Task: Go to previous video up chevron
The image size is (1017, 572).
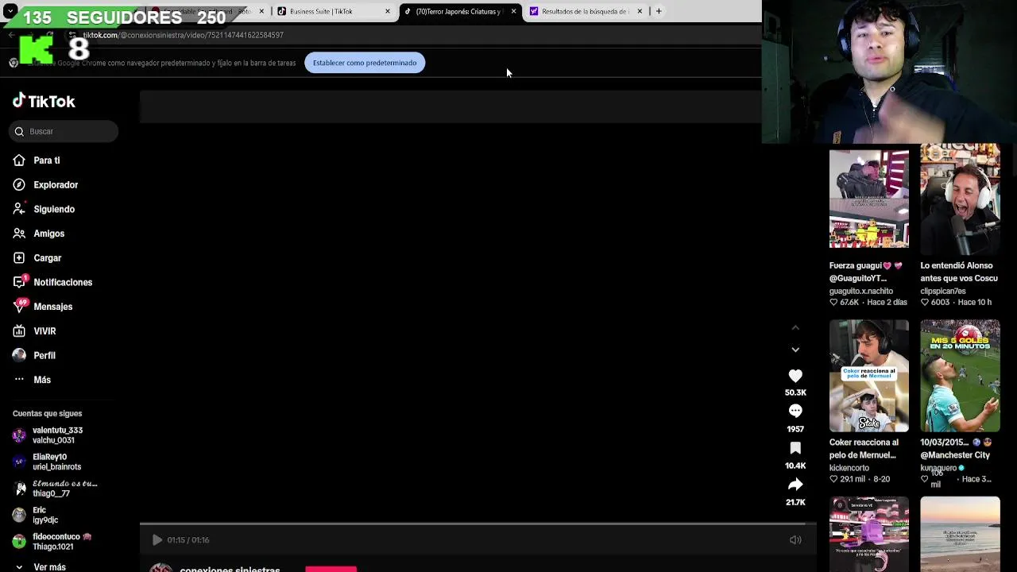Action: coord(795,327)
